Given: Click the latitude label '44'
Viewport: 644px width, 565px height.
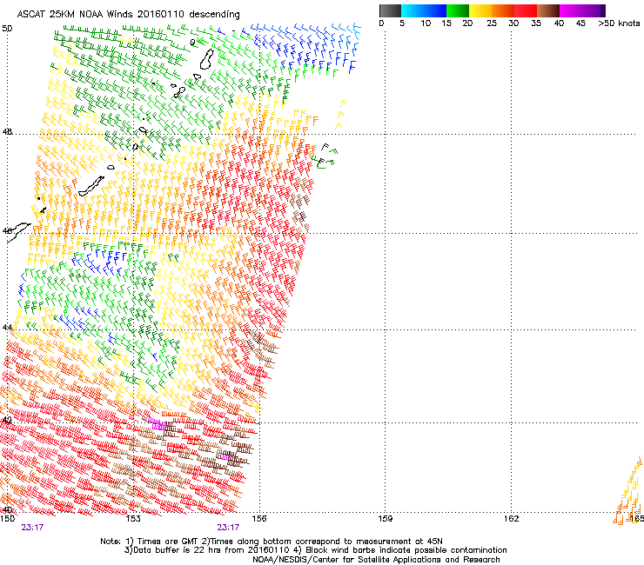Looking at the screenshot, I should pyautogui.click(x=7, y=328).
